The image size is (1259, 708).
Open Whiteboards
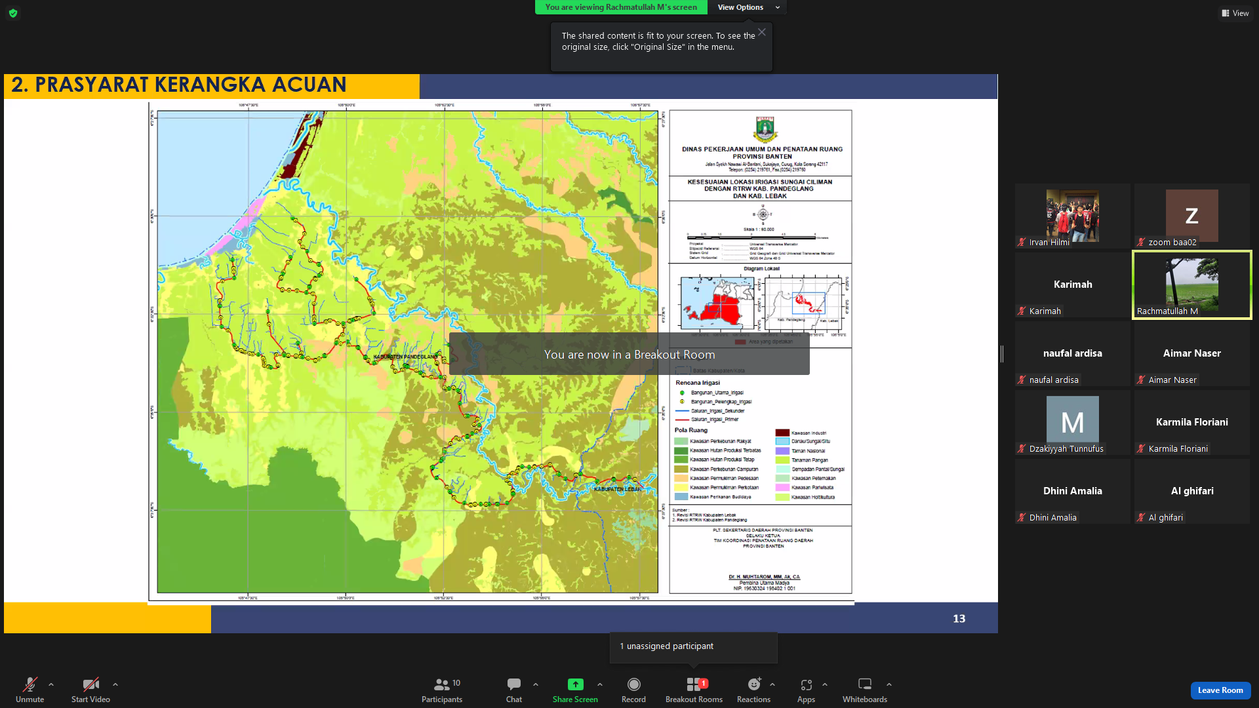[865, 690]
